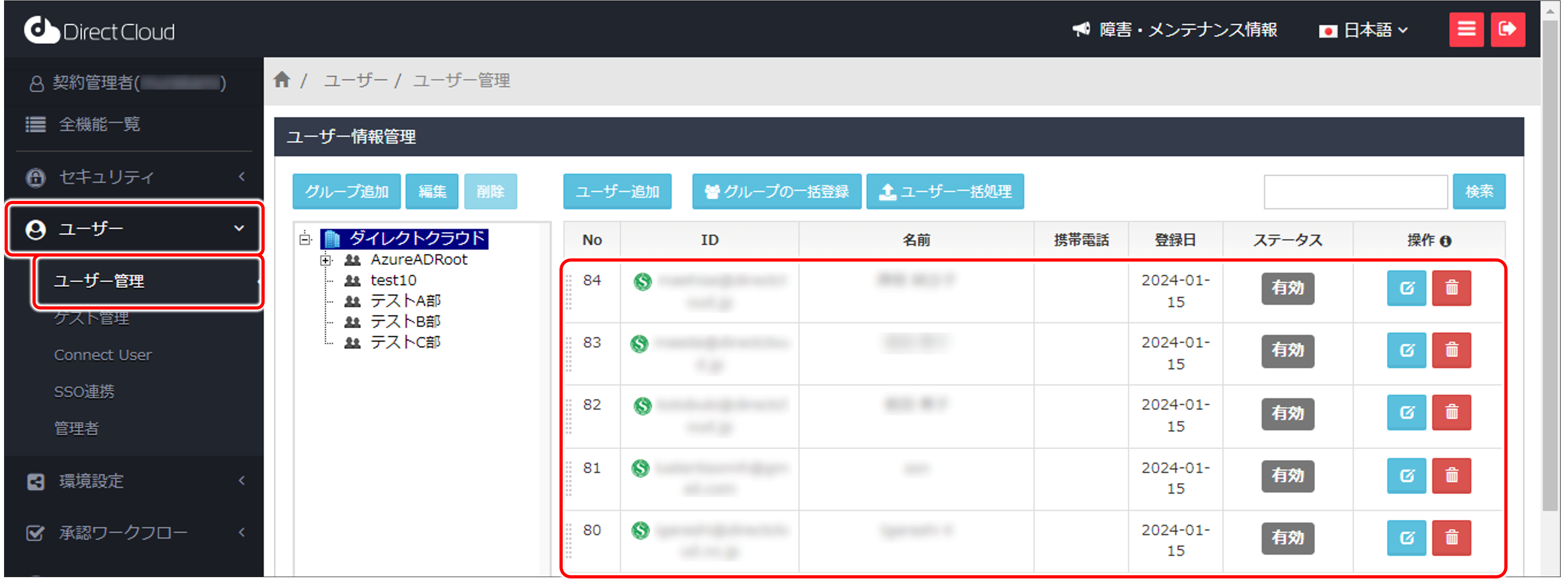Image resolution: width=1561 pixels, height=583 pixels.
Task: Select テストC部 group in tree
Action: click(405, 343)
